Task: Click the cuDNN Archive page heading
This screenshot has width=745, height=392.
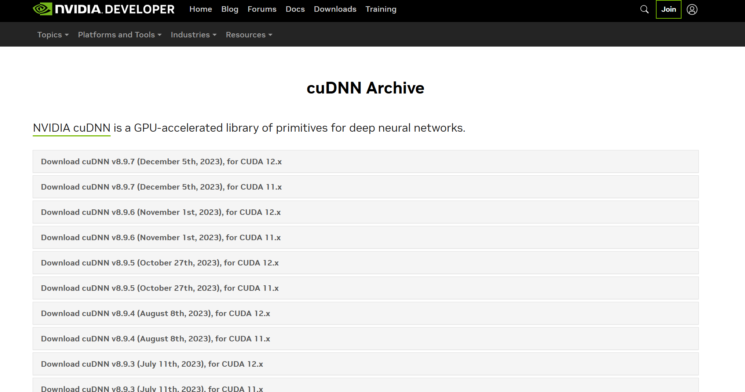Action: pos(365,88)
